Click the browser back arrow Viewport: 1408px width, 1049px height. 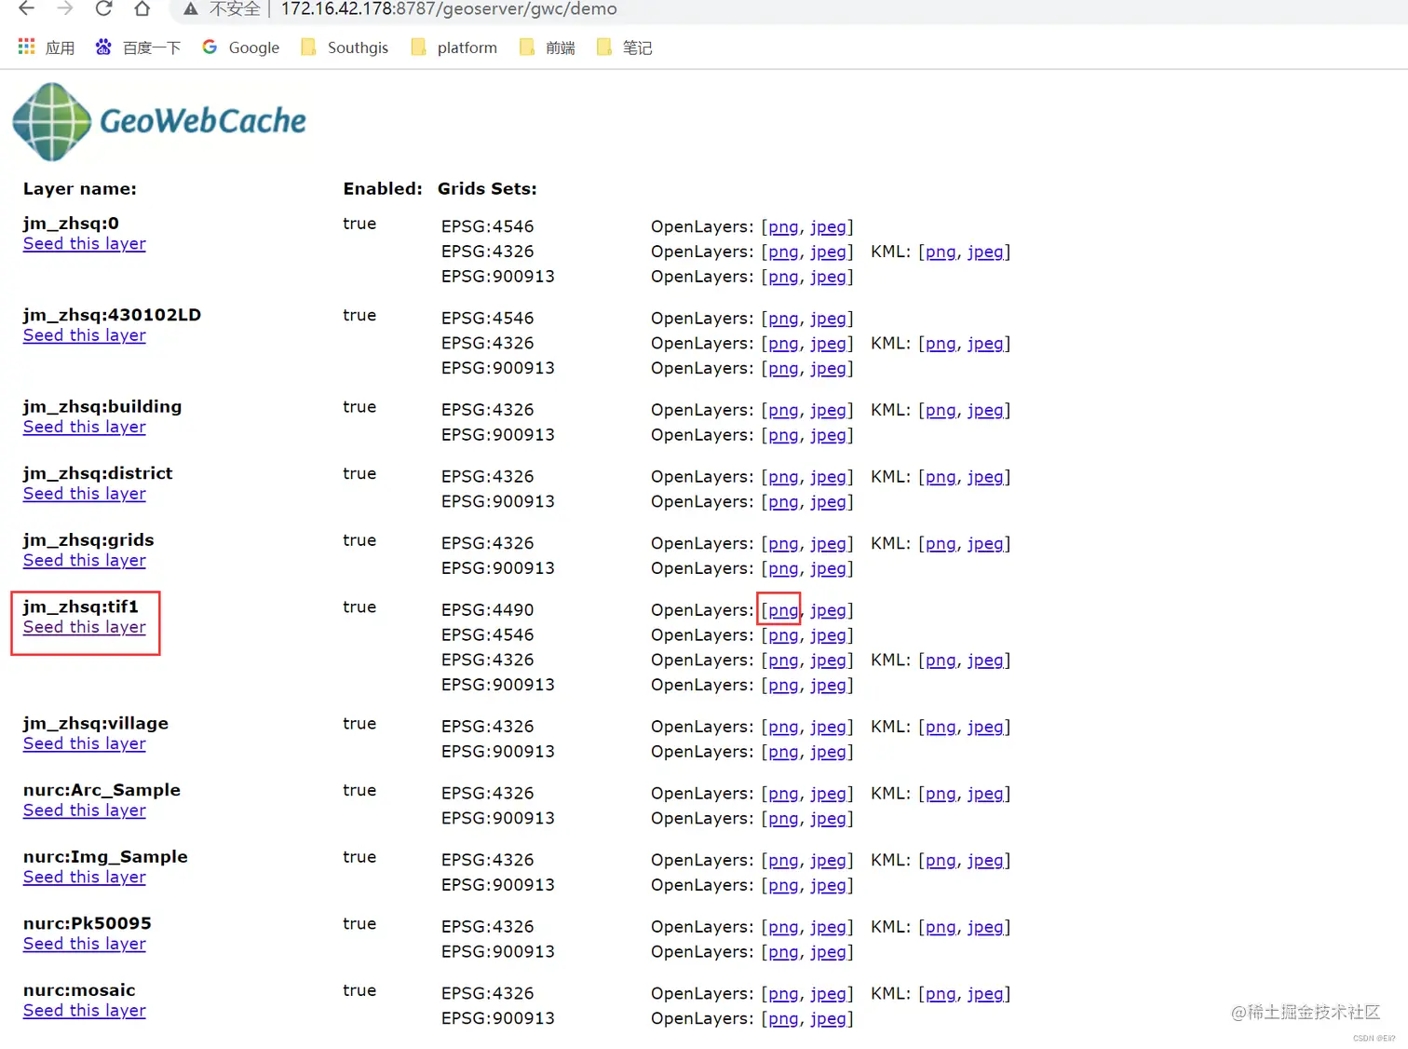[x=26, y=8]
